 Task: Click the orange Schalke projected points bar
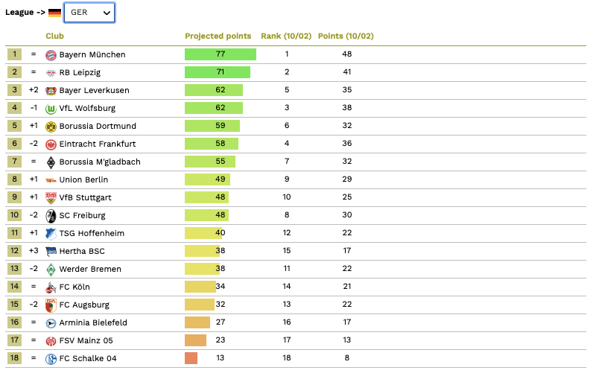[x=191, y=358]
